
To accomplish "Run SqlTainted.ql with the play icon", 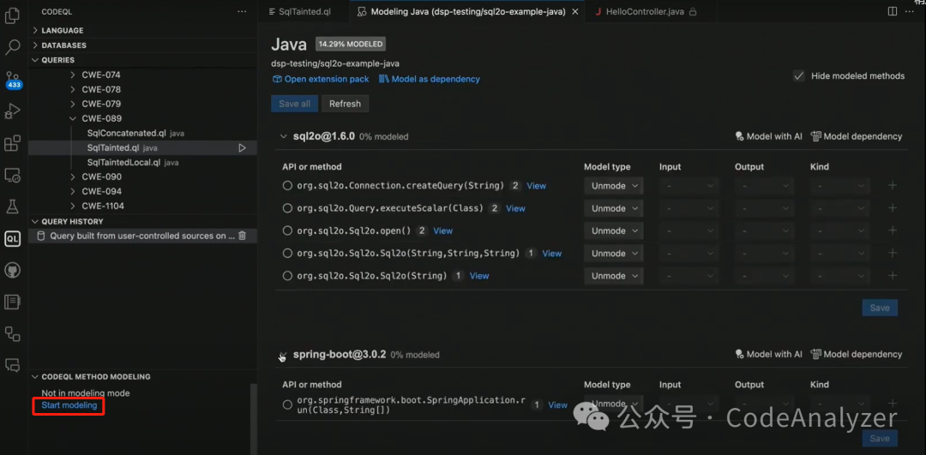I will (x=242, y=148).
